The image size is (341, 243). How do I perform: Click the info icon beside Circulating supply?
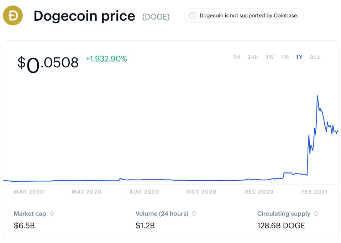(316, 214)
